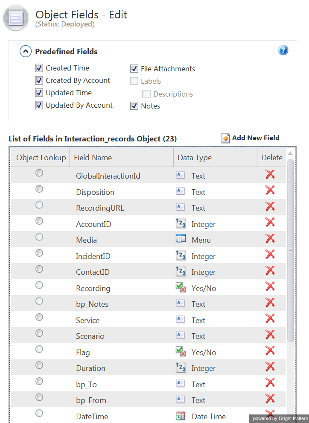Click the Data Type column header
The width and height of the screenshot is (309, 423).
pyautogui.click(x=195, y=158)
